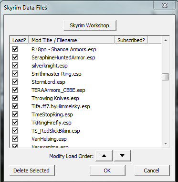Select VanHelsing.esp filename

49,139
